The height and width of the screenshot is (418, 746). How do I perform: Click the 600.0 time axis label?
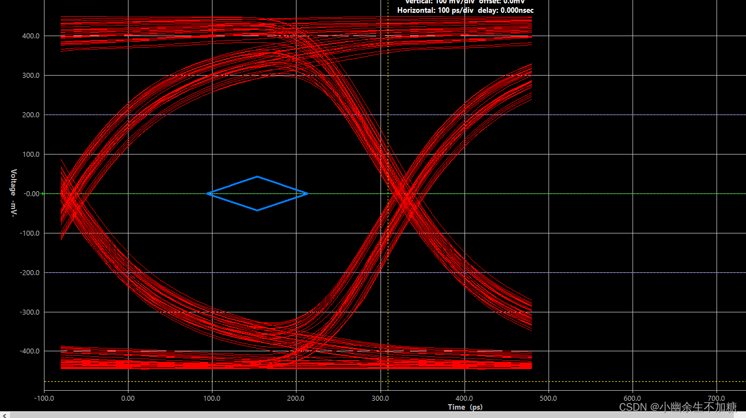coord(633,399)
